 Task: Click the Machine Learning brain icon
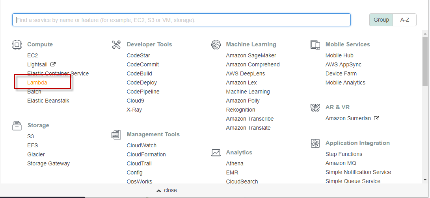(216, 45)
